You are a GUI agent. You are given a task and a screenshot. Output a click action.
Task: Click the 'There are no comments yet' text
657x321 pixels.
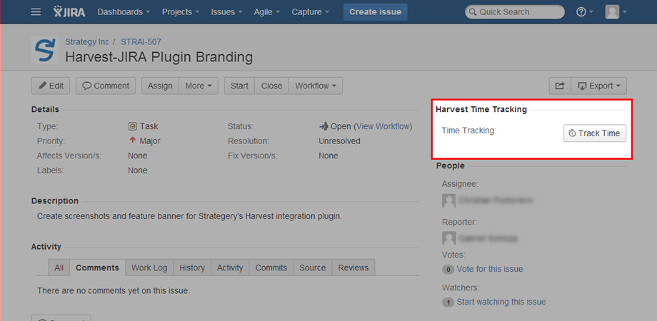coord(113,290)
